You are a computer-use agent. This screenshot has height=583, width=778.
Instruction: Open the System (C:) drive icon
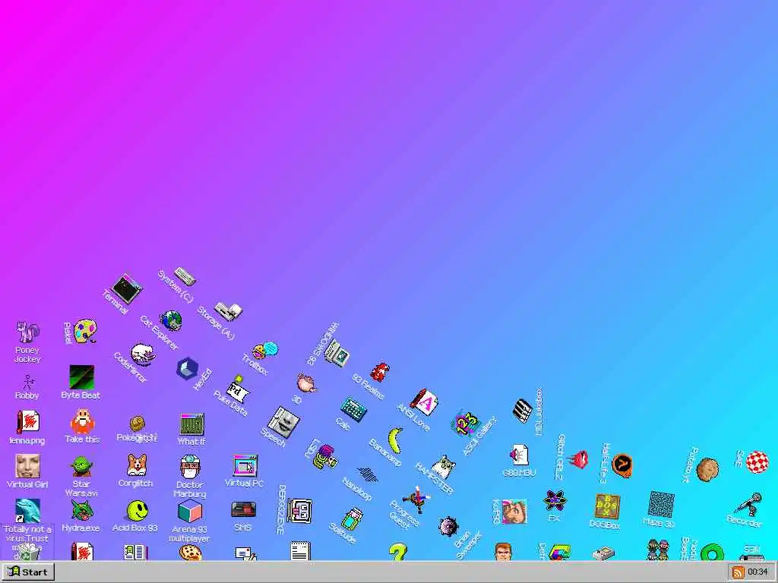(185, 276)
